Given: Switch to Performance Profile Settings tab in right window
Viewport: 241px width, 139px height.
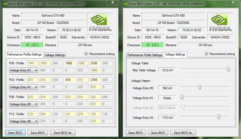Looking at the screenshot, I should pyautogui.click(x=145, y=55).
